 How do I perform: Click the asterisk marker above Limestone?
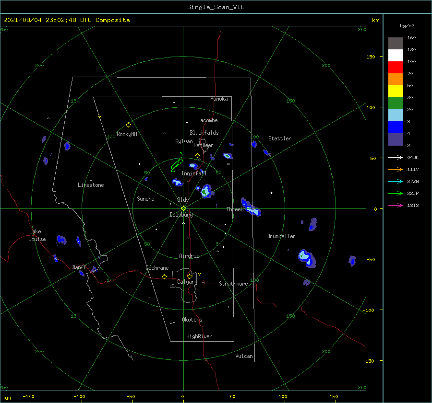[91, 181]
